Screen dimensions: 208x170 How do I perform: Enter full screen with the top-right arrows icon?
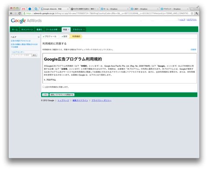[198, 7]
